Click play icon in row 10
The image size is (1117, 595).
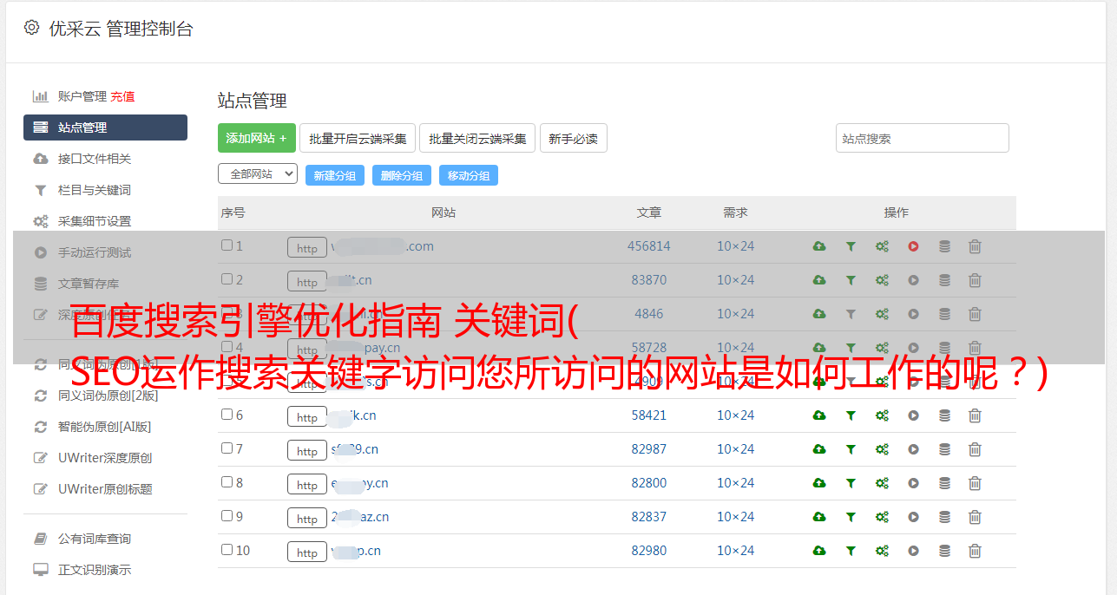[913, 551]
